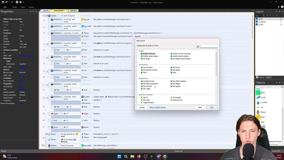
Task: Open the Help on Sprite actions link
Action: [x=158, y=108]
